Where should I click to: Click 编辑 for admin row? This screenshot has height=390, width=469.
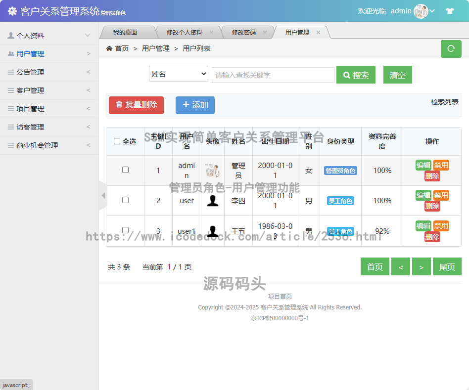[423, 165]
